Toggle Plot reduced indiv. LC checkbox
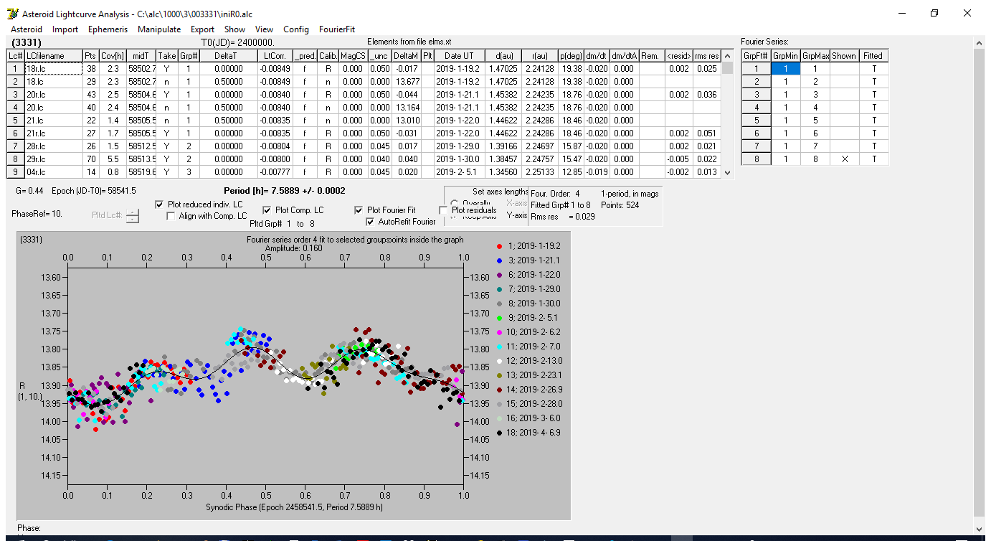 tap(160, 204)
